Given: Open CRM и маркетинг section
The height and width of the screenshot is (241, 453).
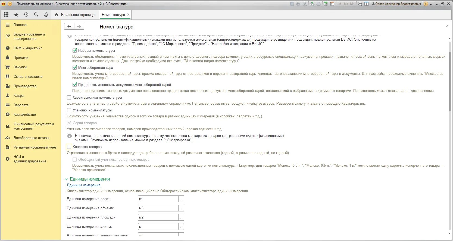Looking at the screenshot, I should [28, 48].
